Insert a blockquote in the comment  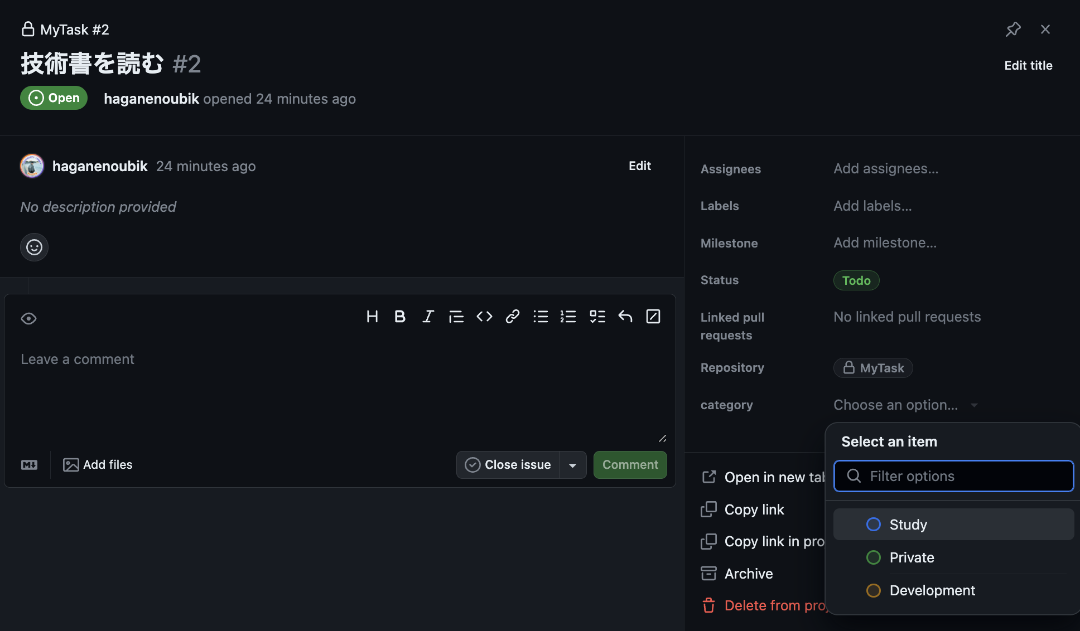pos(456,316)
